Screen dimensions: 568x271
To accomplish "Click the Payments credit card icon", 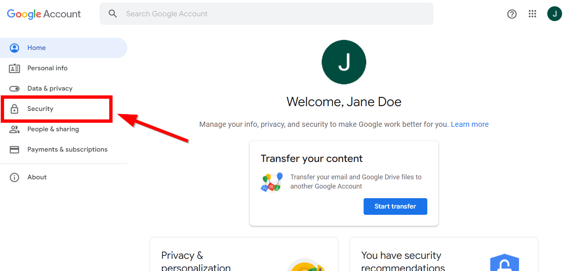I will (14, 150).
